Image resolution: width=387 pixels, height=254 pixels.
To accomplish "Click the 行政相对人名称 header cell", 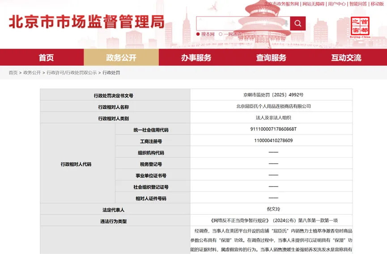I will (x=115, y=106).
